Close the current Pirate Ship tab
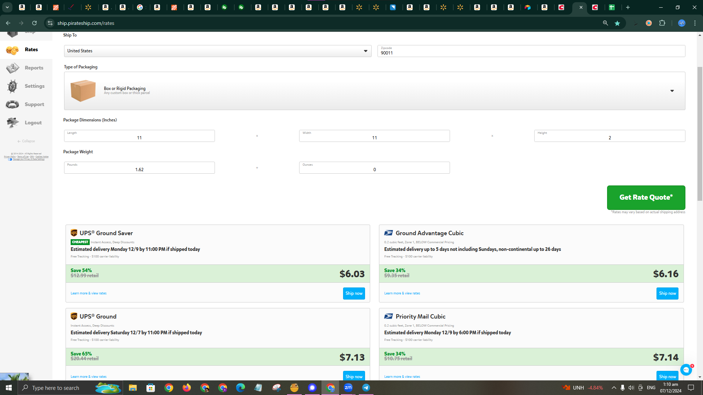Image resolution: width=703 pixels, height=395 pixels. [x=581, y=7]
